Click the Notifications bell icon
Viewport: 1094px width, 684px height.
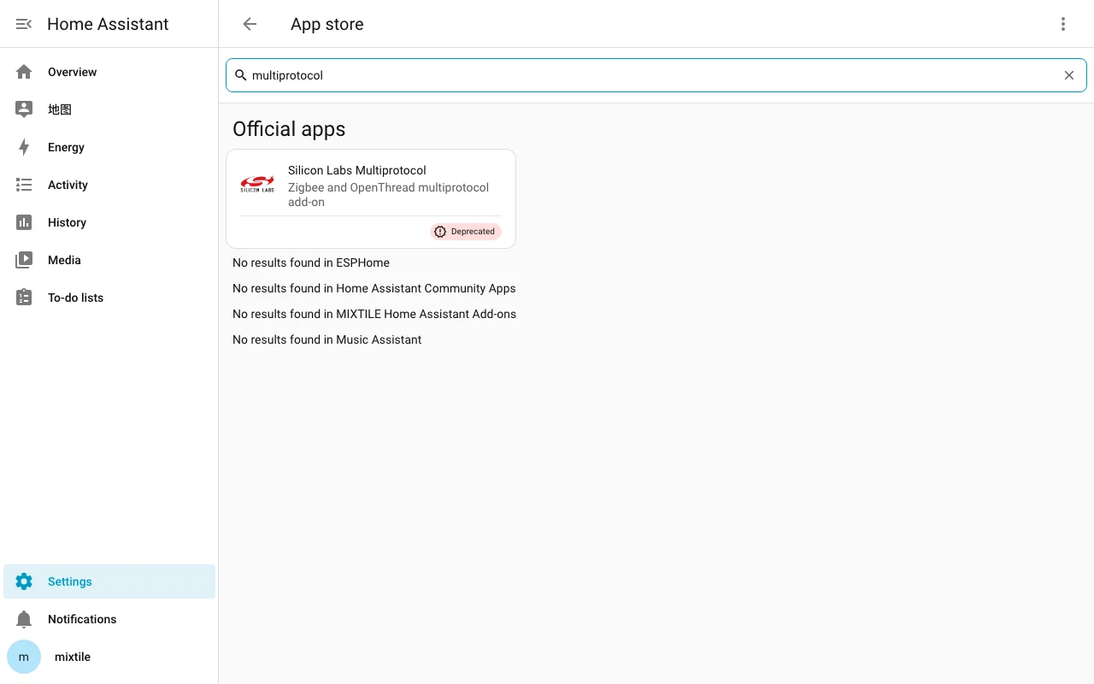pos(24,619)
